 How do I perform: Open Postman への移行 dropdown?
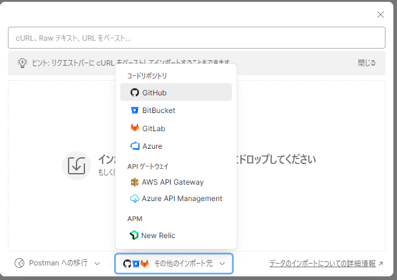pos(58,263)
